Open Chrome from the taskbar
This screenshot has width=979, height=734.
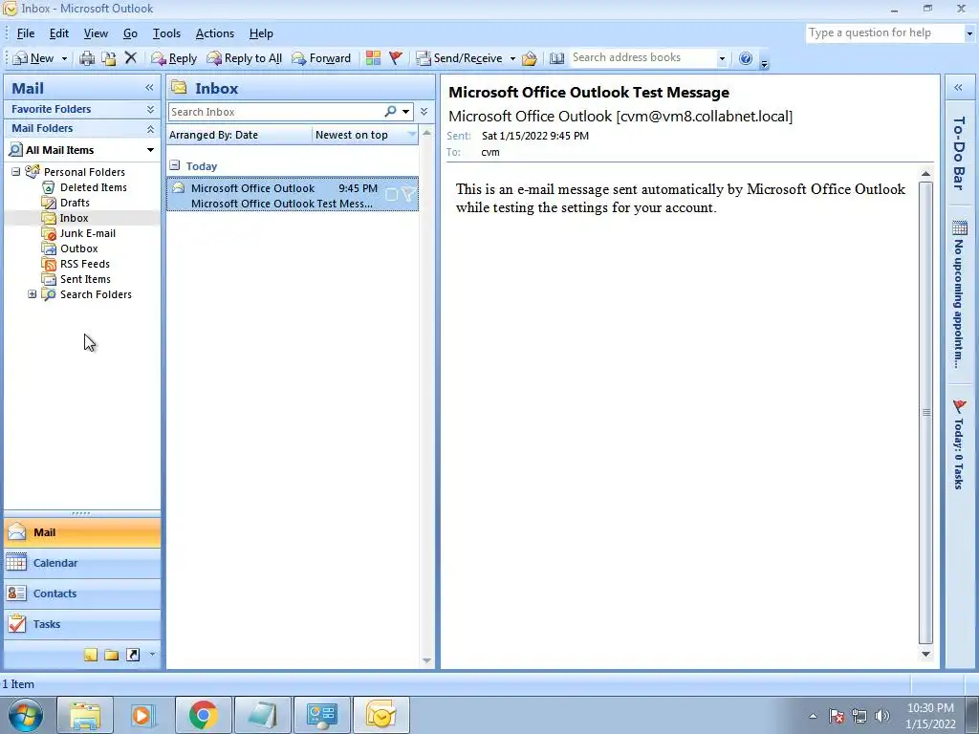(203, 715)
